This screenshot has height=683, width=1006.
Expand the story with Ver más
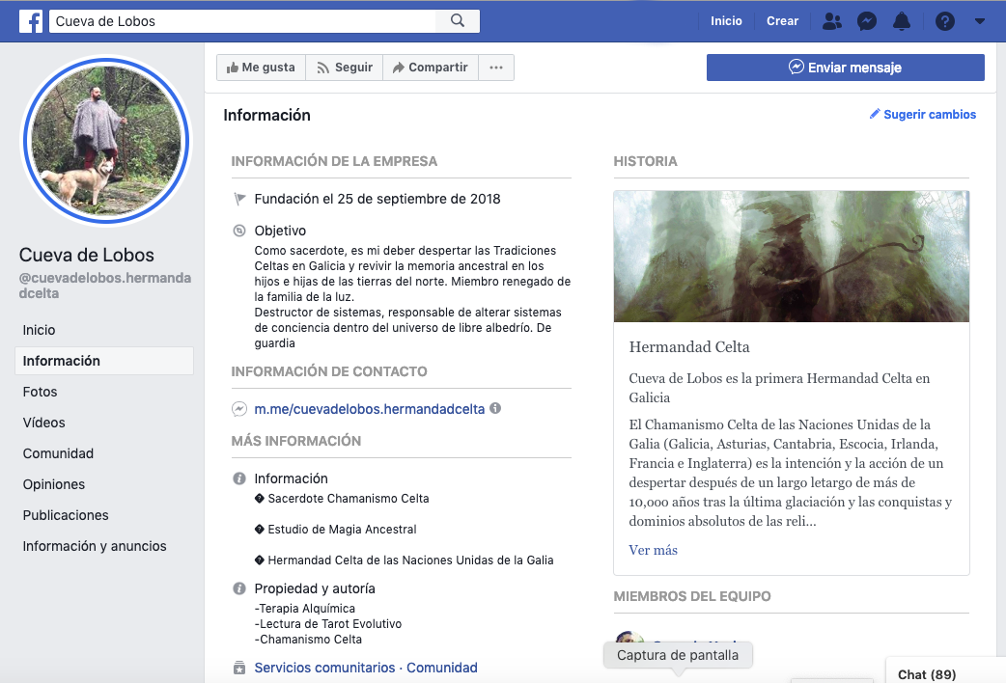653,550
